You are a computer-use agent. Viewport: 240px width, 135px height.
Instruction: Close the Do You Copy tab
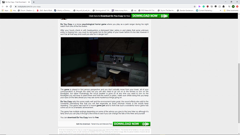pos(29,2)
